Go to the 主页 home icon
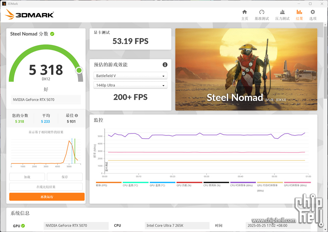 tap(244, 12)
